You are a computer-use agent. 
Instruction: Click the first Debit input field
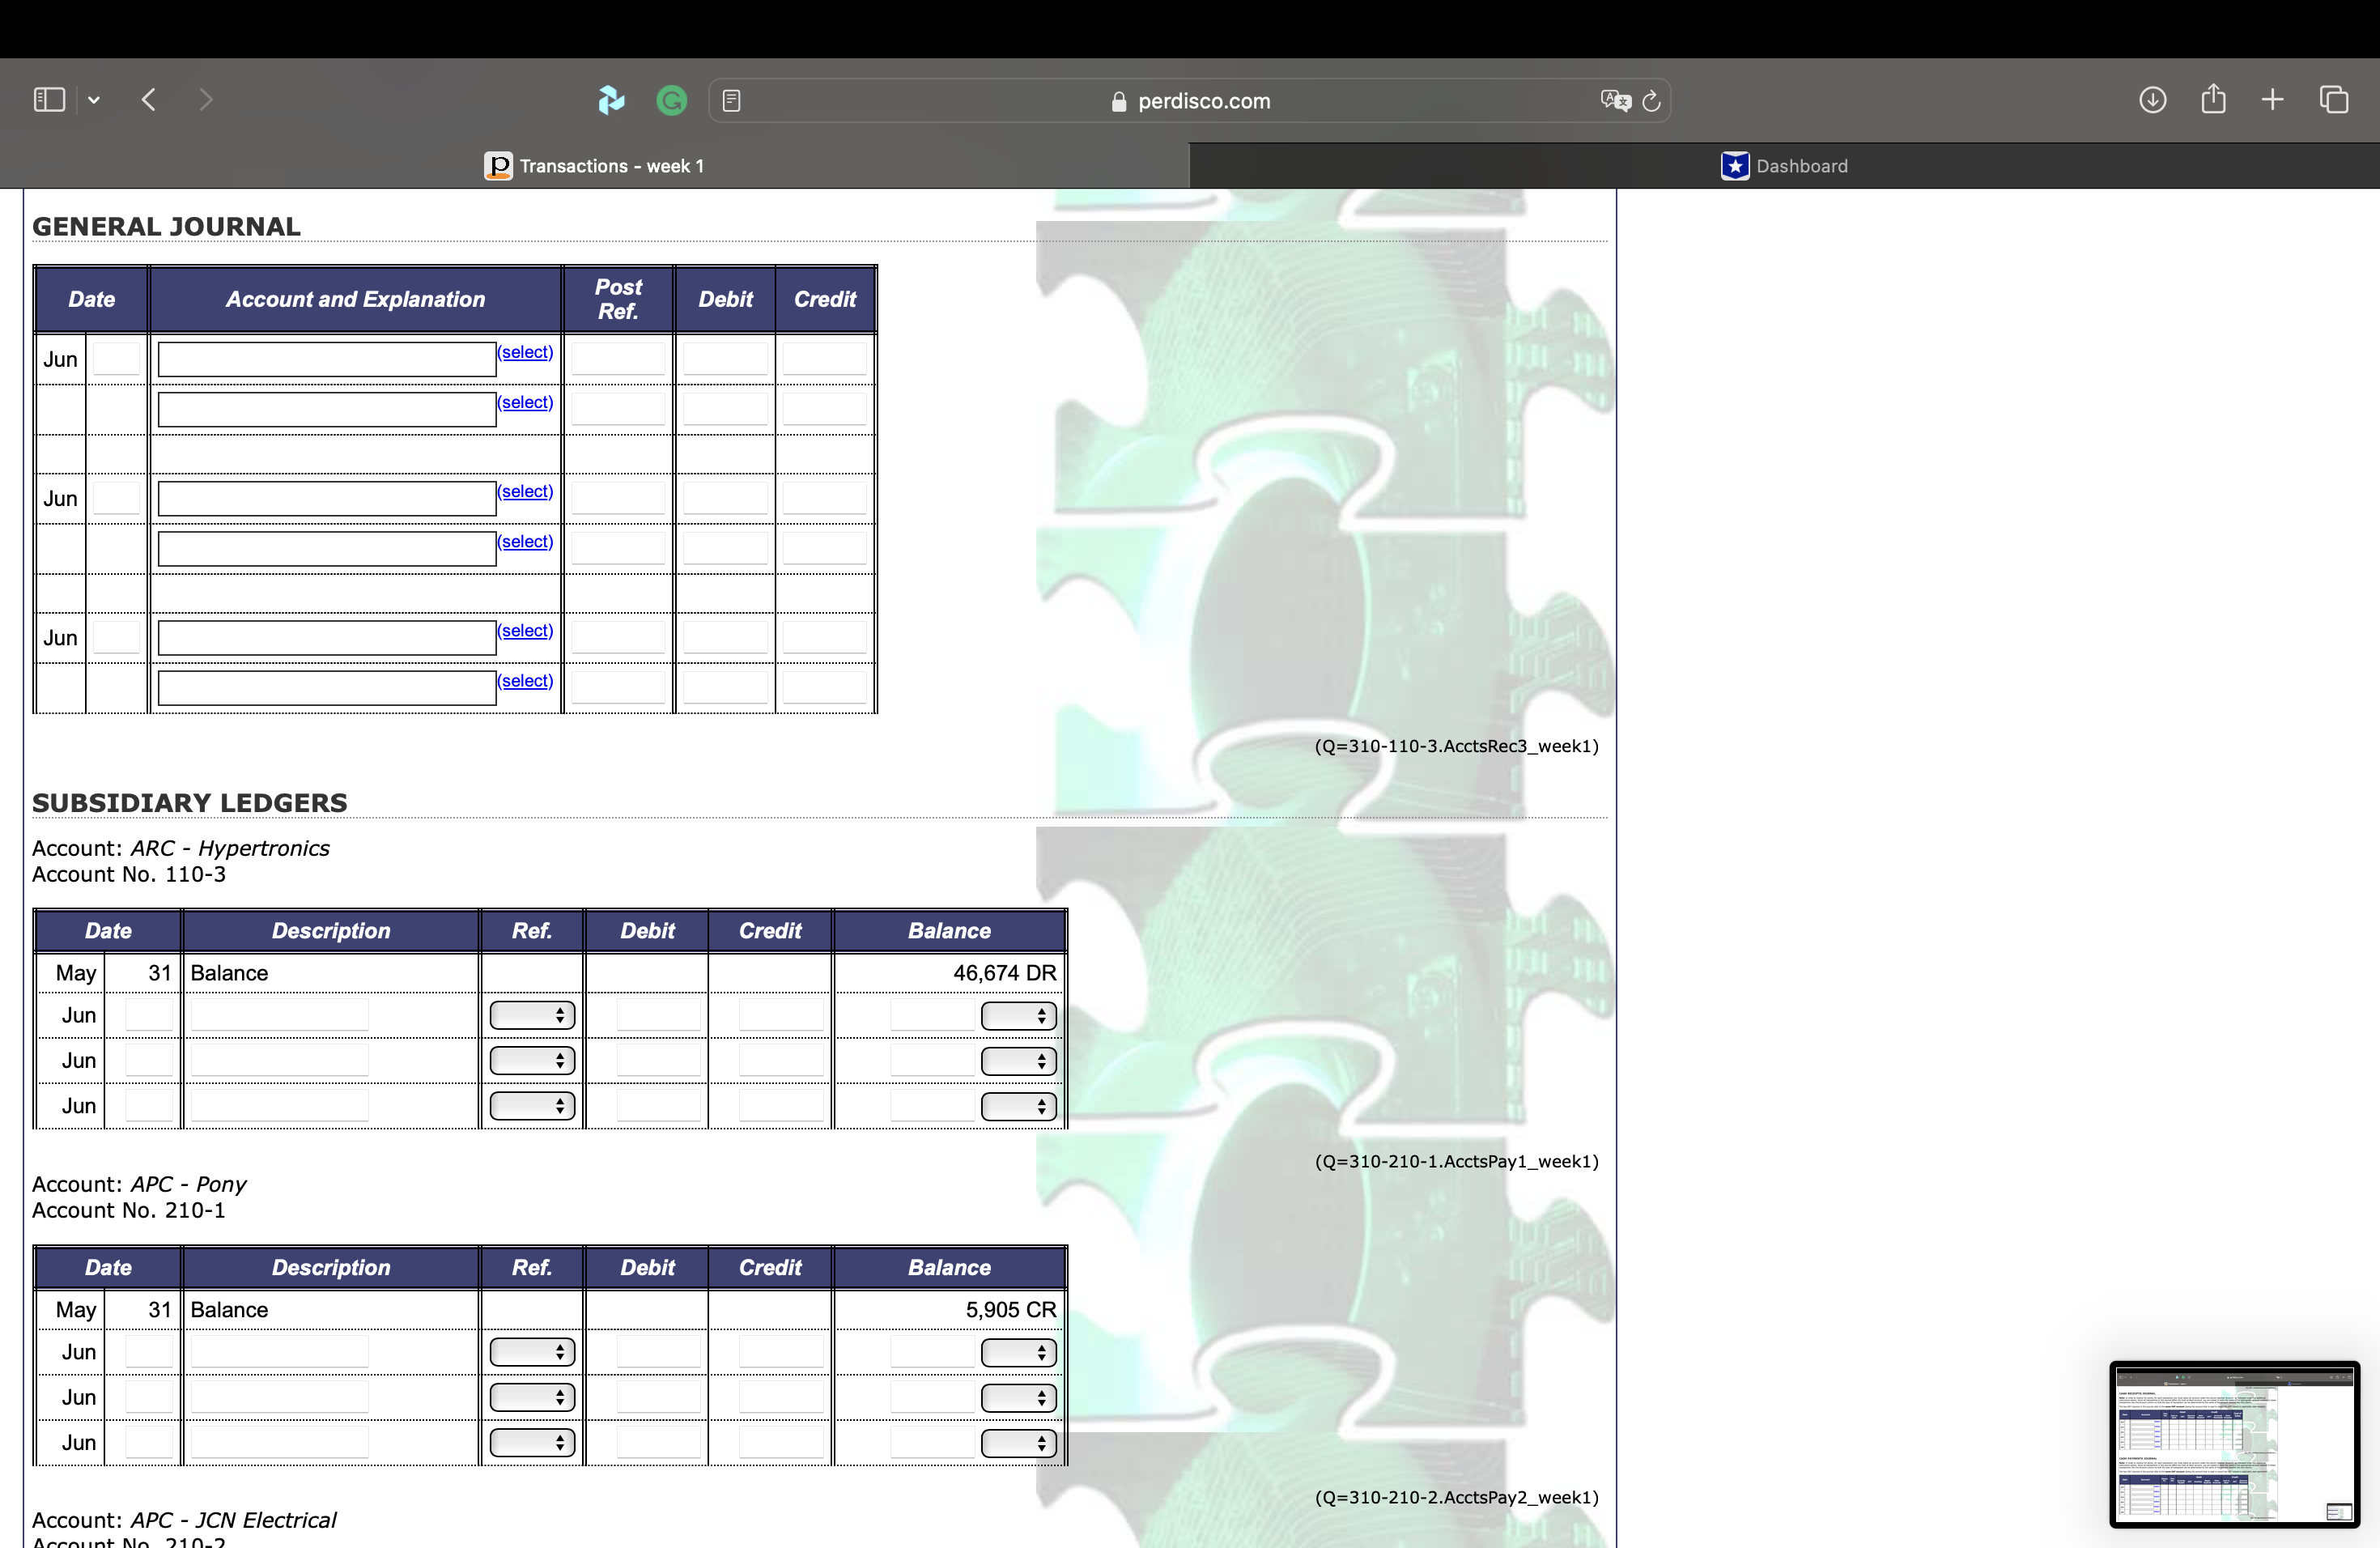pos(725,358)
